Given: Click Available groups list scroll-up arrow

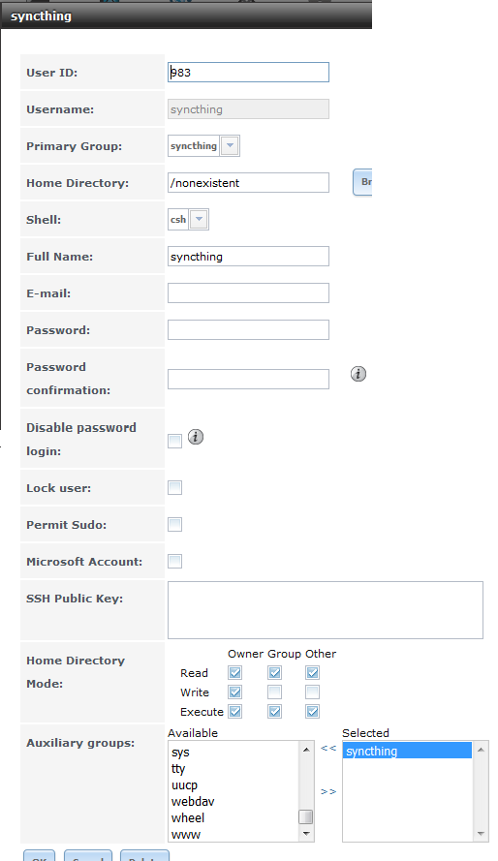Looking at the screenshot, I should coord(306,750).
